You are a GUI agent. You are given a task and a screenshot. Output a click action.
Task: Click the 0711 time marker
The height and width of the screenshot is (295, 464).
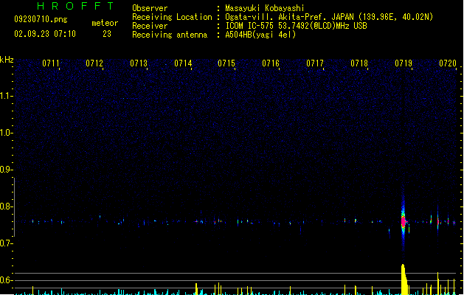(51, 63)
